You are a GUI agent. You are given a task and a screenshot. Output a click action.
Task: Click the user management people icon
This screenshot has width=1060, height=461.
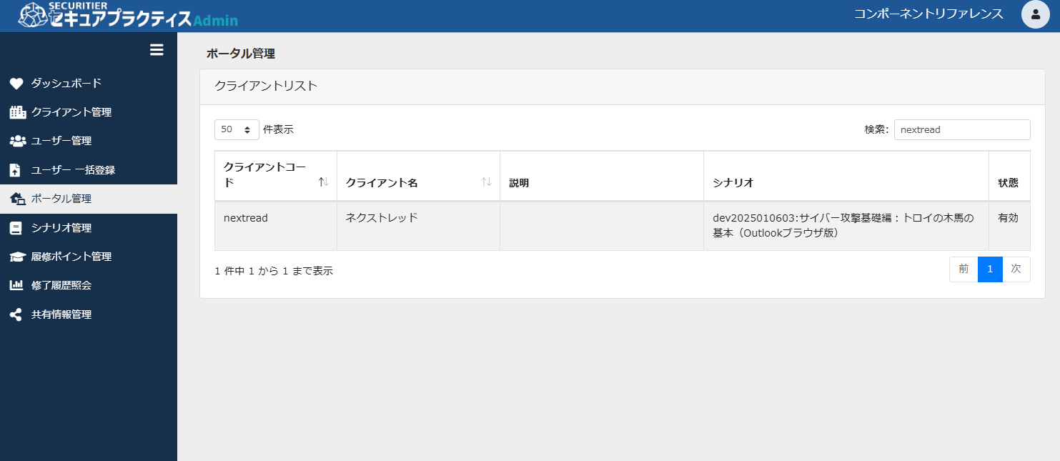17,141
